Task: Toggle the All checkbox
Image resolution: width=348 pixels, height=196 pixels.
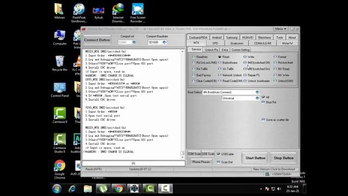Action: [263, 97]
